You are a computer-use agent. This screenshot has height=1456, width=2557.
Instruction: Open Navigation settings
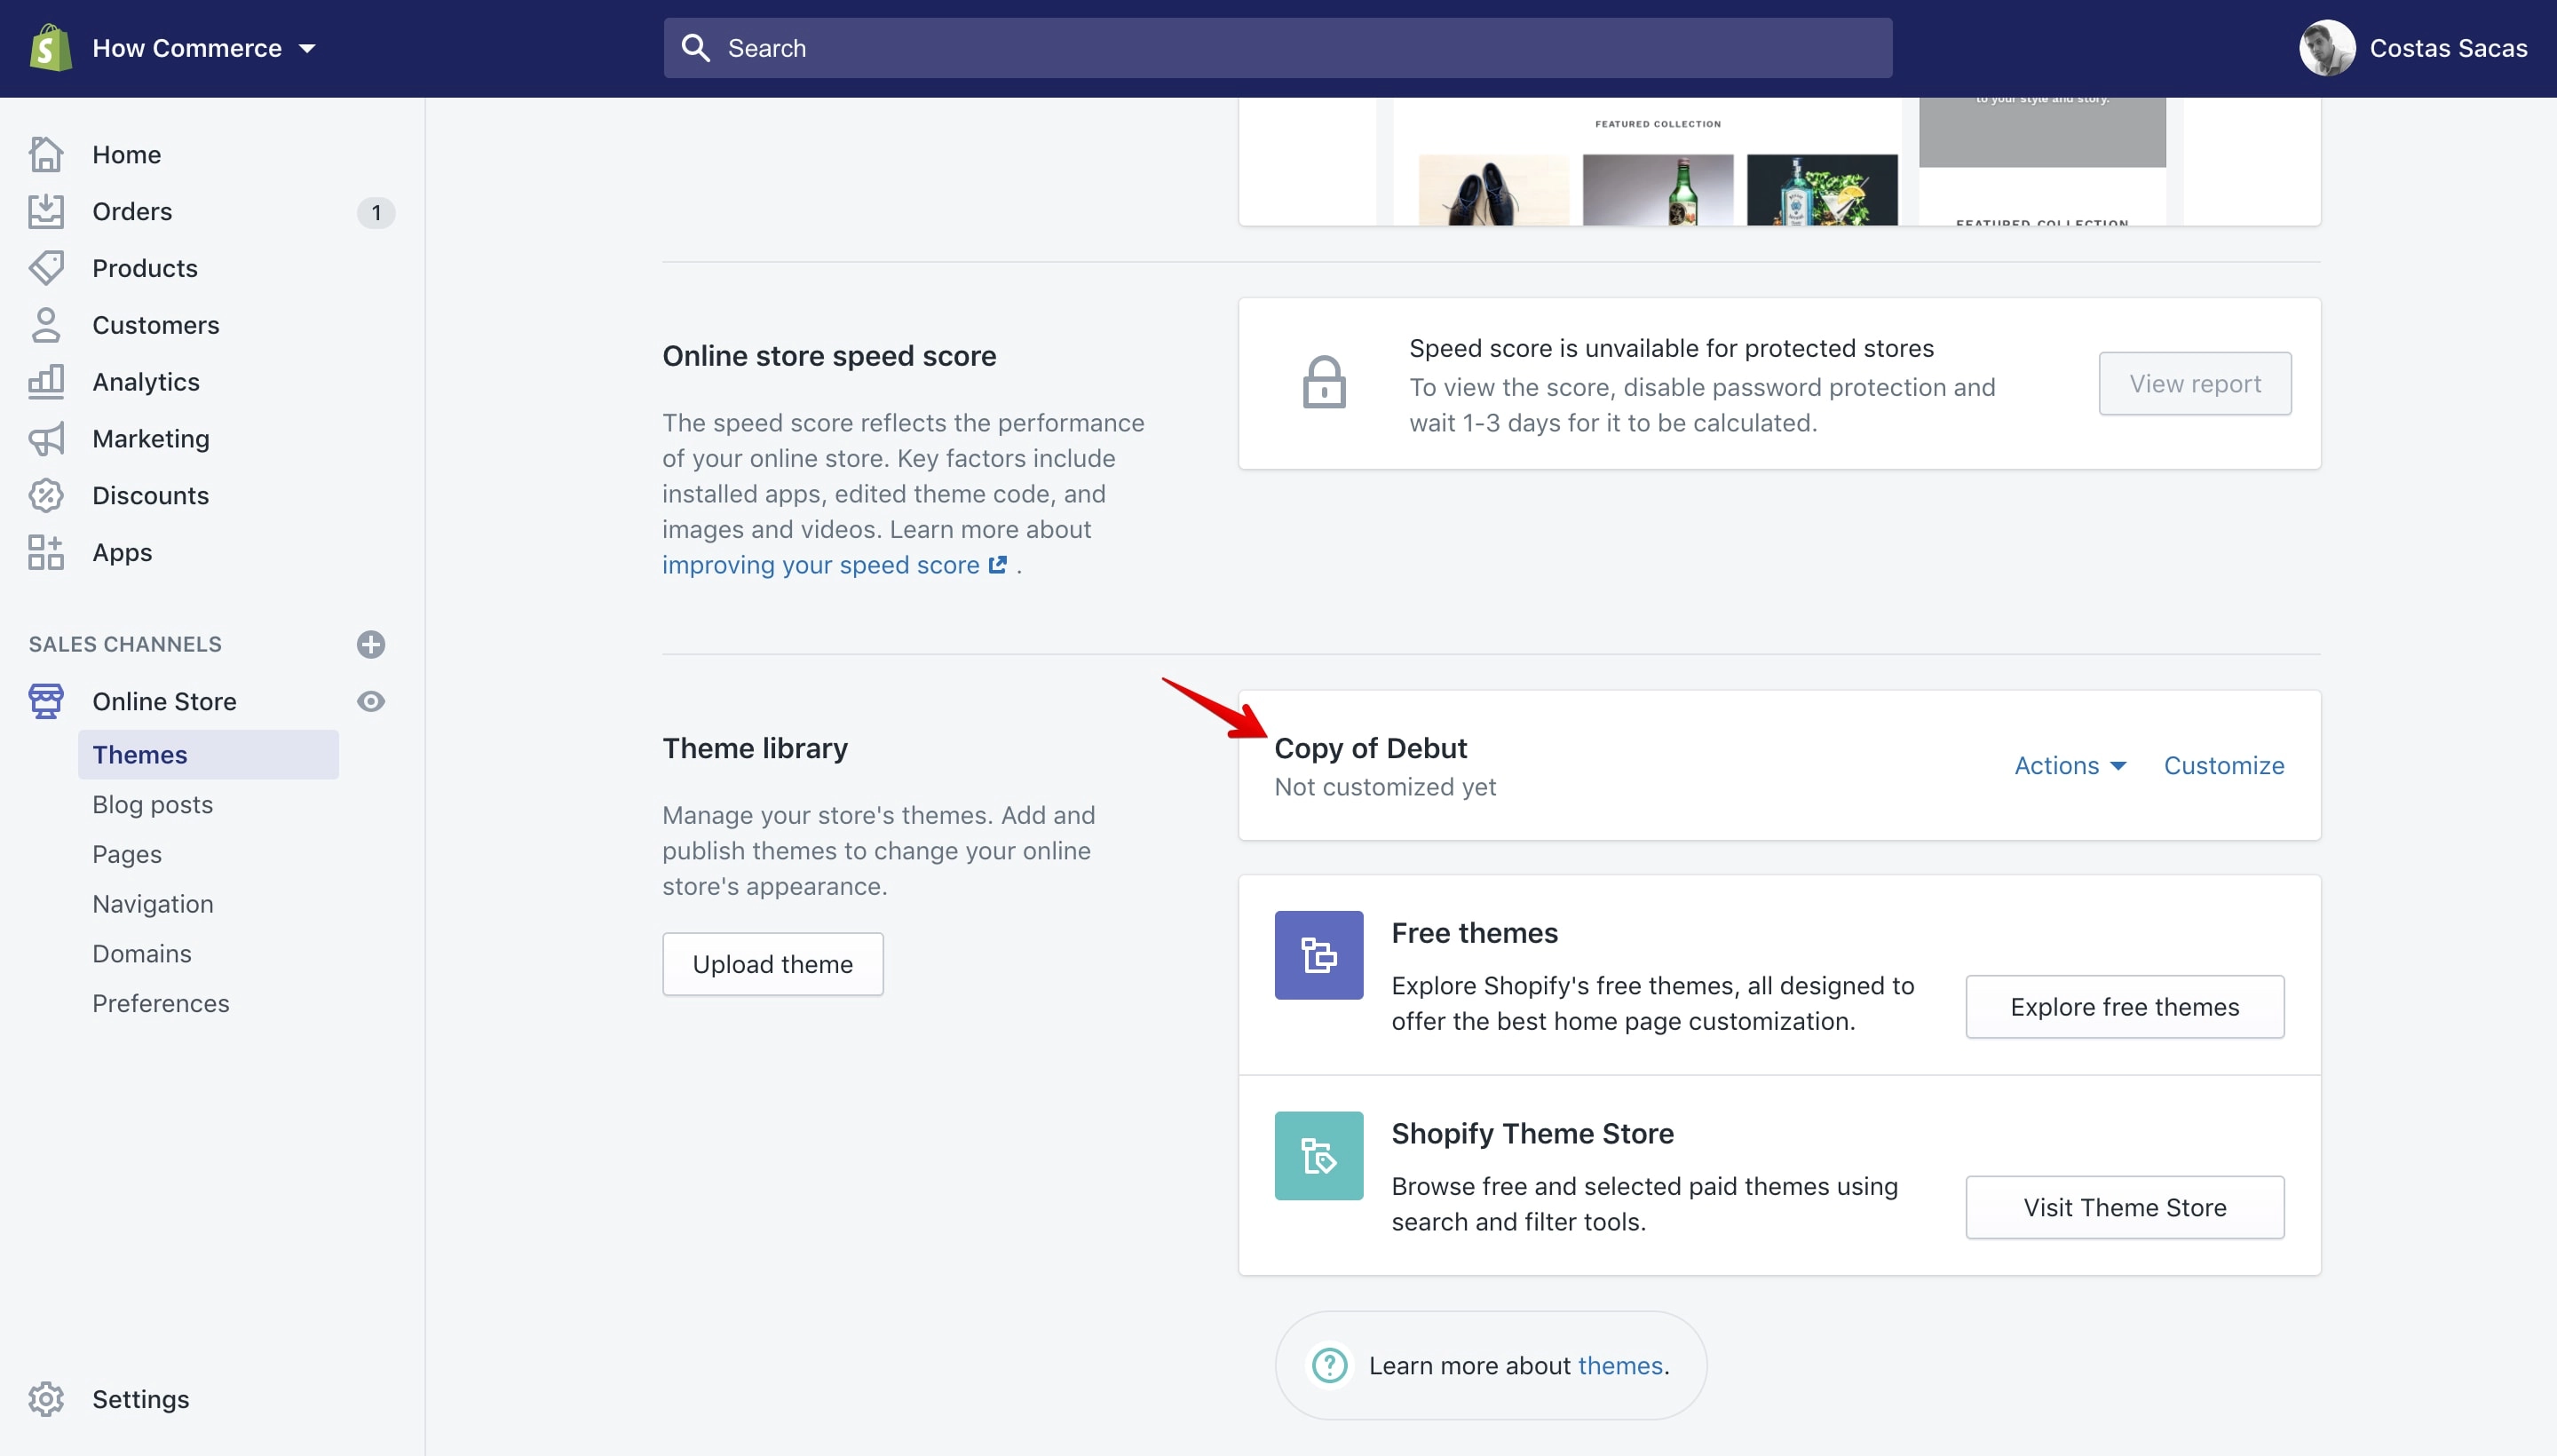click(x=153, y=903)
